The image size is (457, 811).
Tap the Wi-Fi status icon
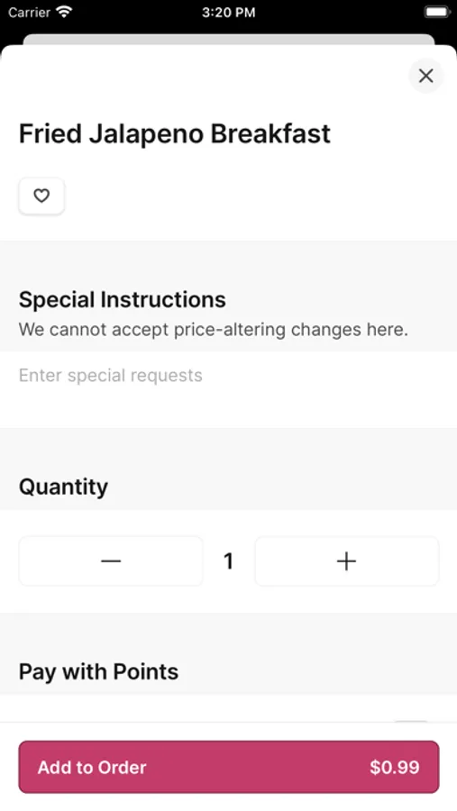(x=64, y=12)
